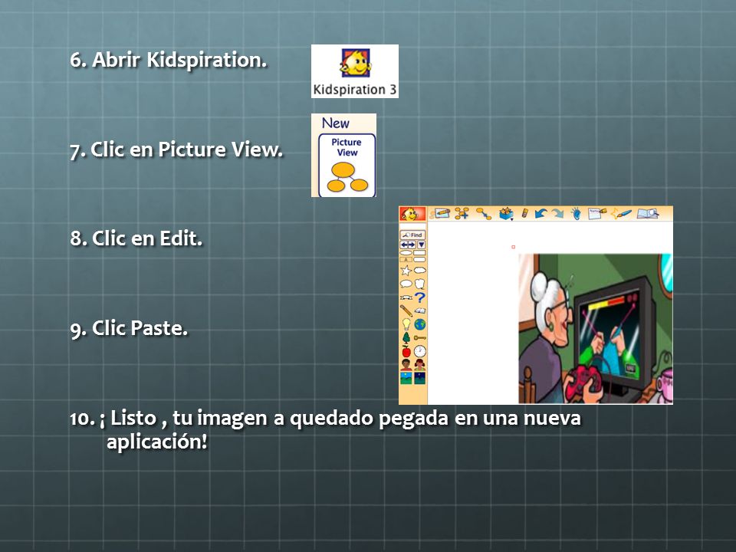Select the cloud symbol
736x552 pixels.
coord(419,270)
